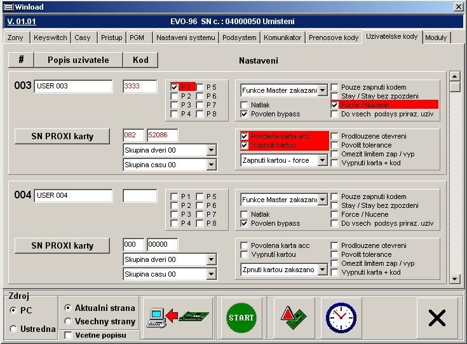Open Skupina dveri 00 dropdown for USER 003
The width and height of the screenshot is (467, 344).
pyautogui.click(x=211, y=150)
